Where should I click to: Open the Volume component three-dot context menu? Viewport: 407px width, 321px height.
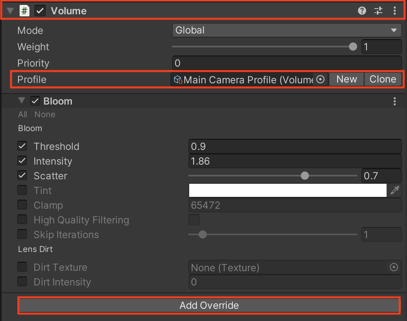click(x=394, y=11)
